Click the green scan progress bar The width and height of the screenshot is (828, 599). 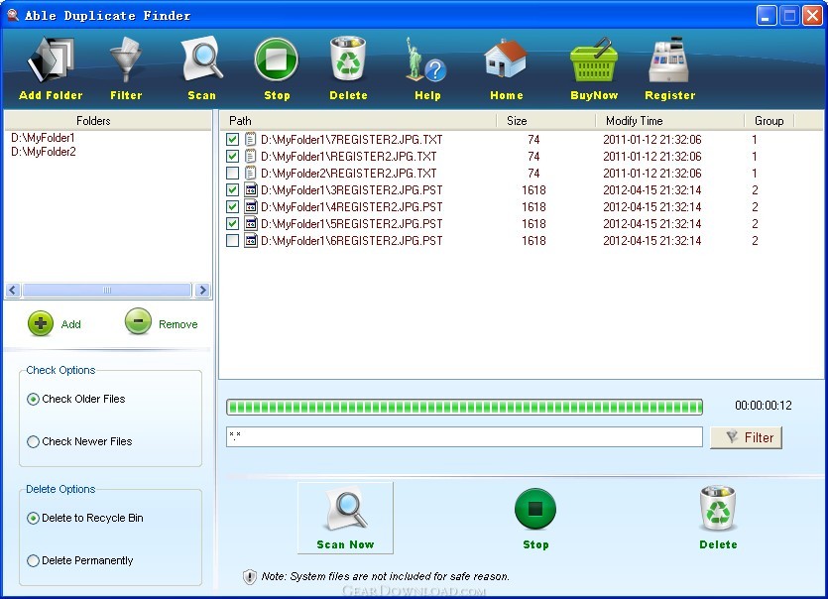(x=464, y=407)
